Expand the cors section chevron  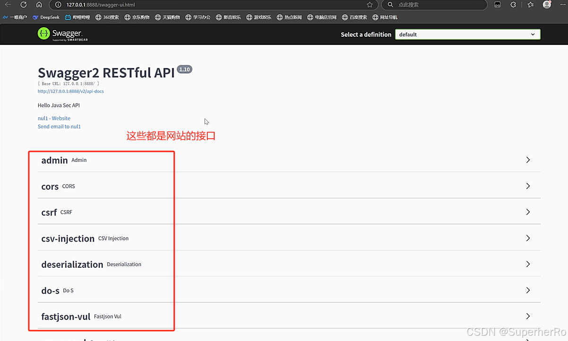click(x=528, y=186)
